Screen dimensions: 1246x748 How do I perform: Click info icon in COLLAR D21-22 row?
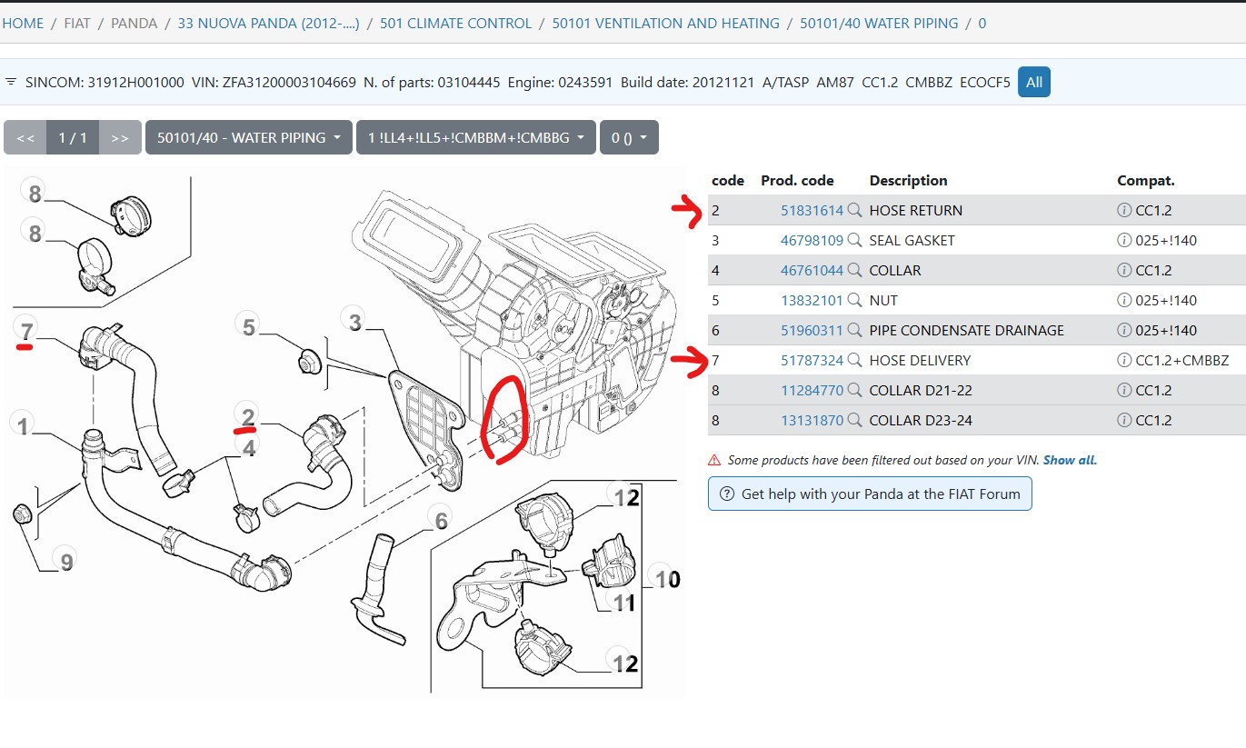pos(1125,390)
